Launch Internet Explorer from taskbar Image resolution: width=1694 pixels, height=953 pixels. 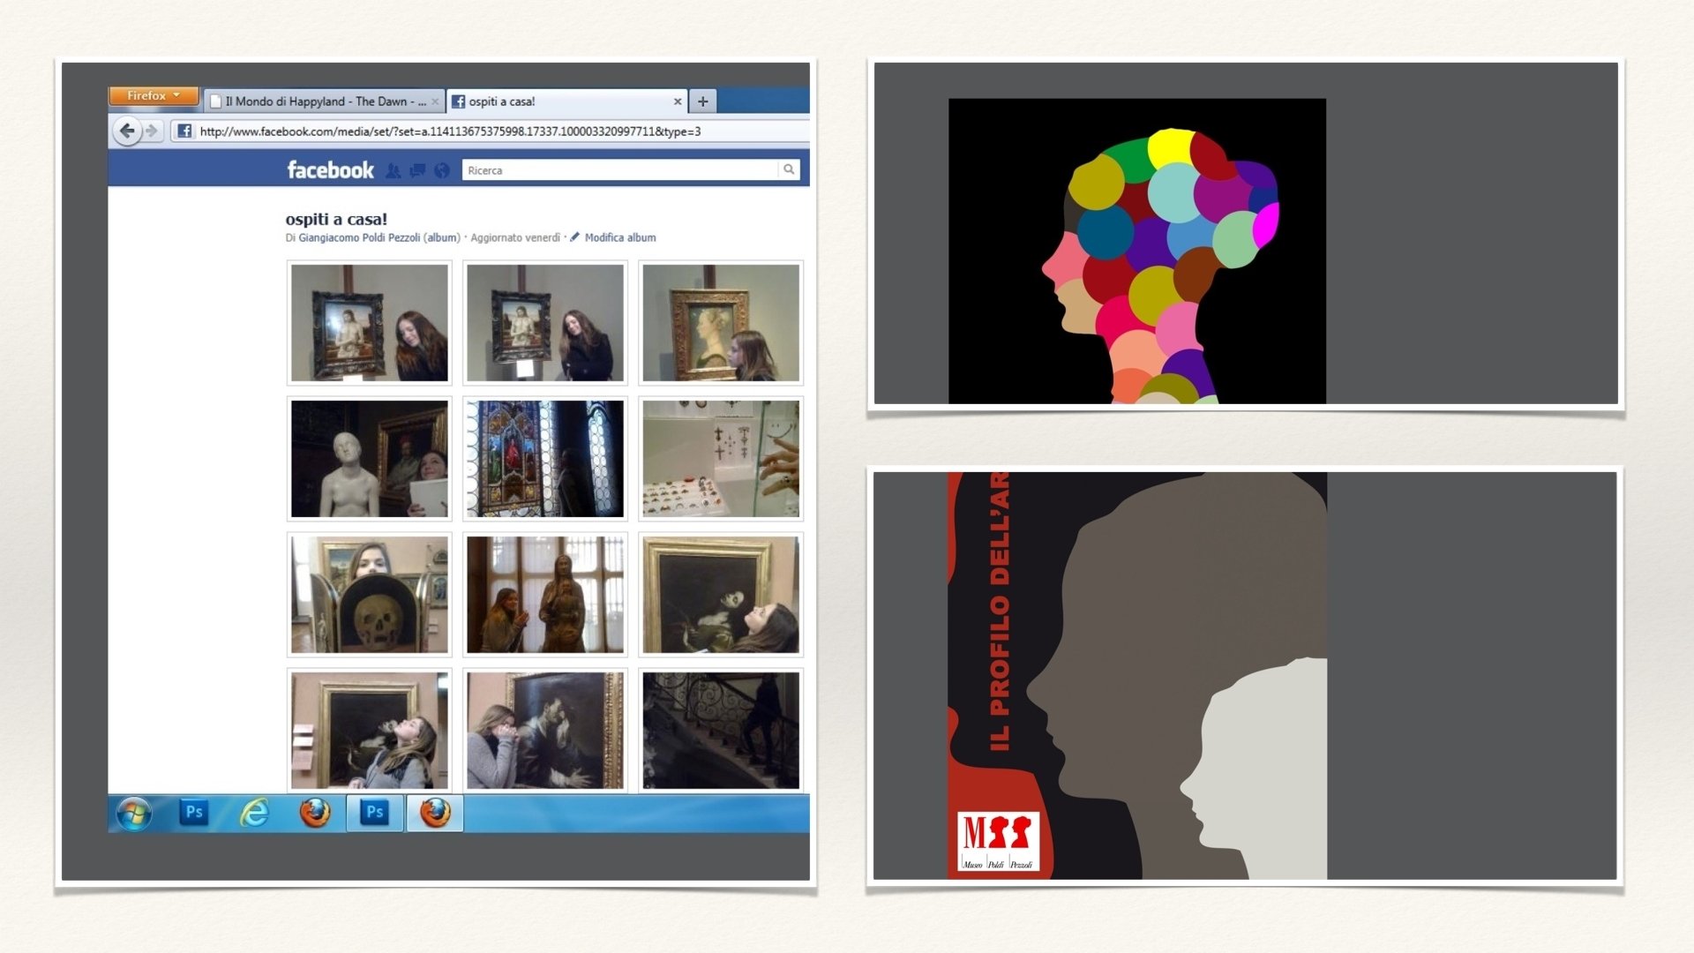click(255, 813)
